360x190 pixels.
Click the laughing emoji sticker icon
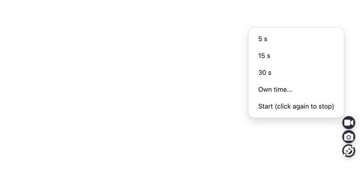(348, 151)
